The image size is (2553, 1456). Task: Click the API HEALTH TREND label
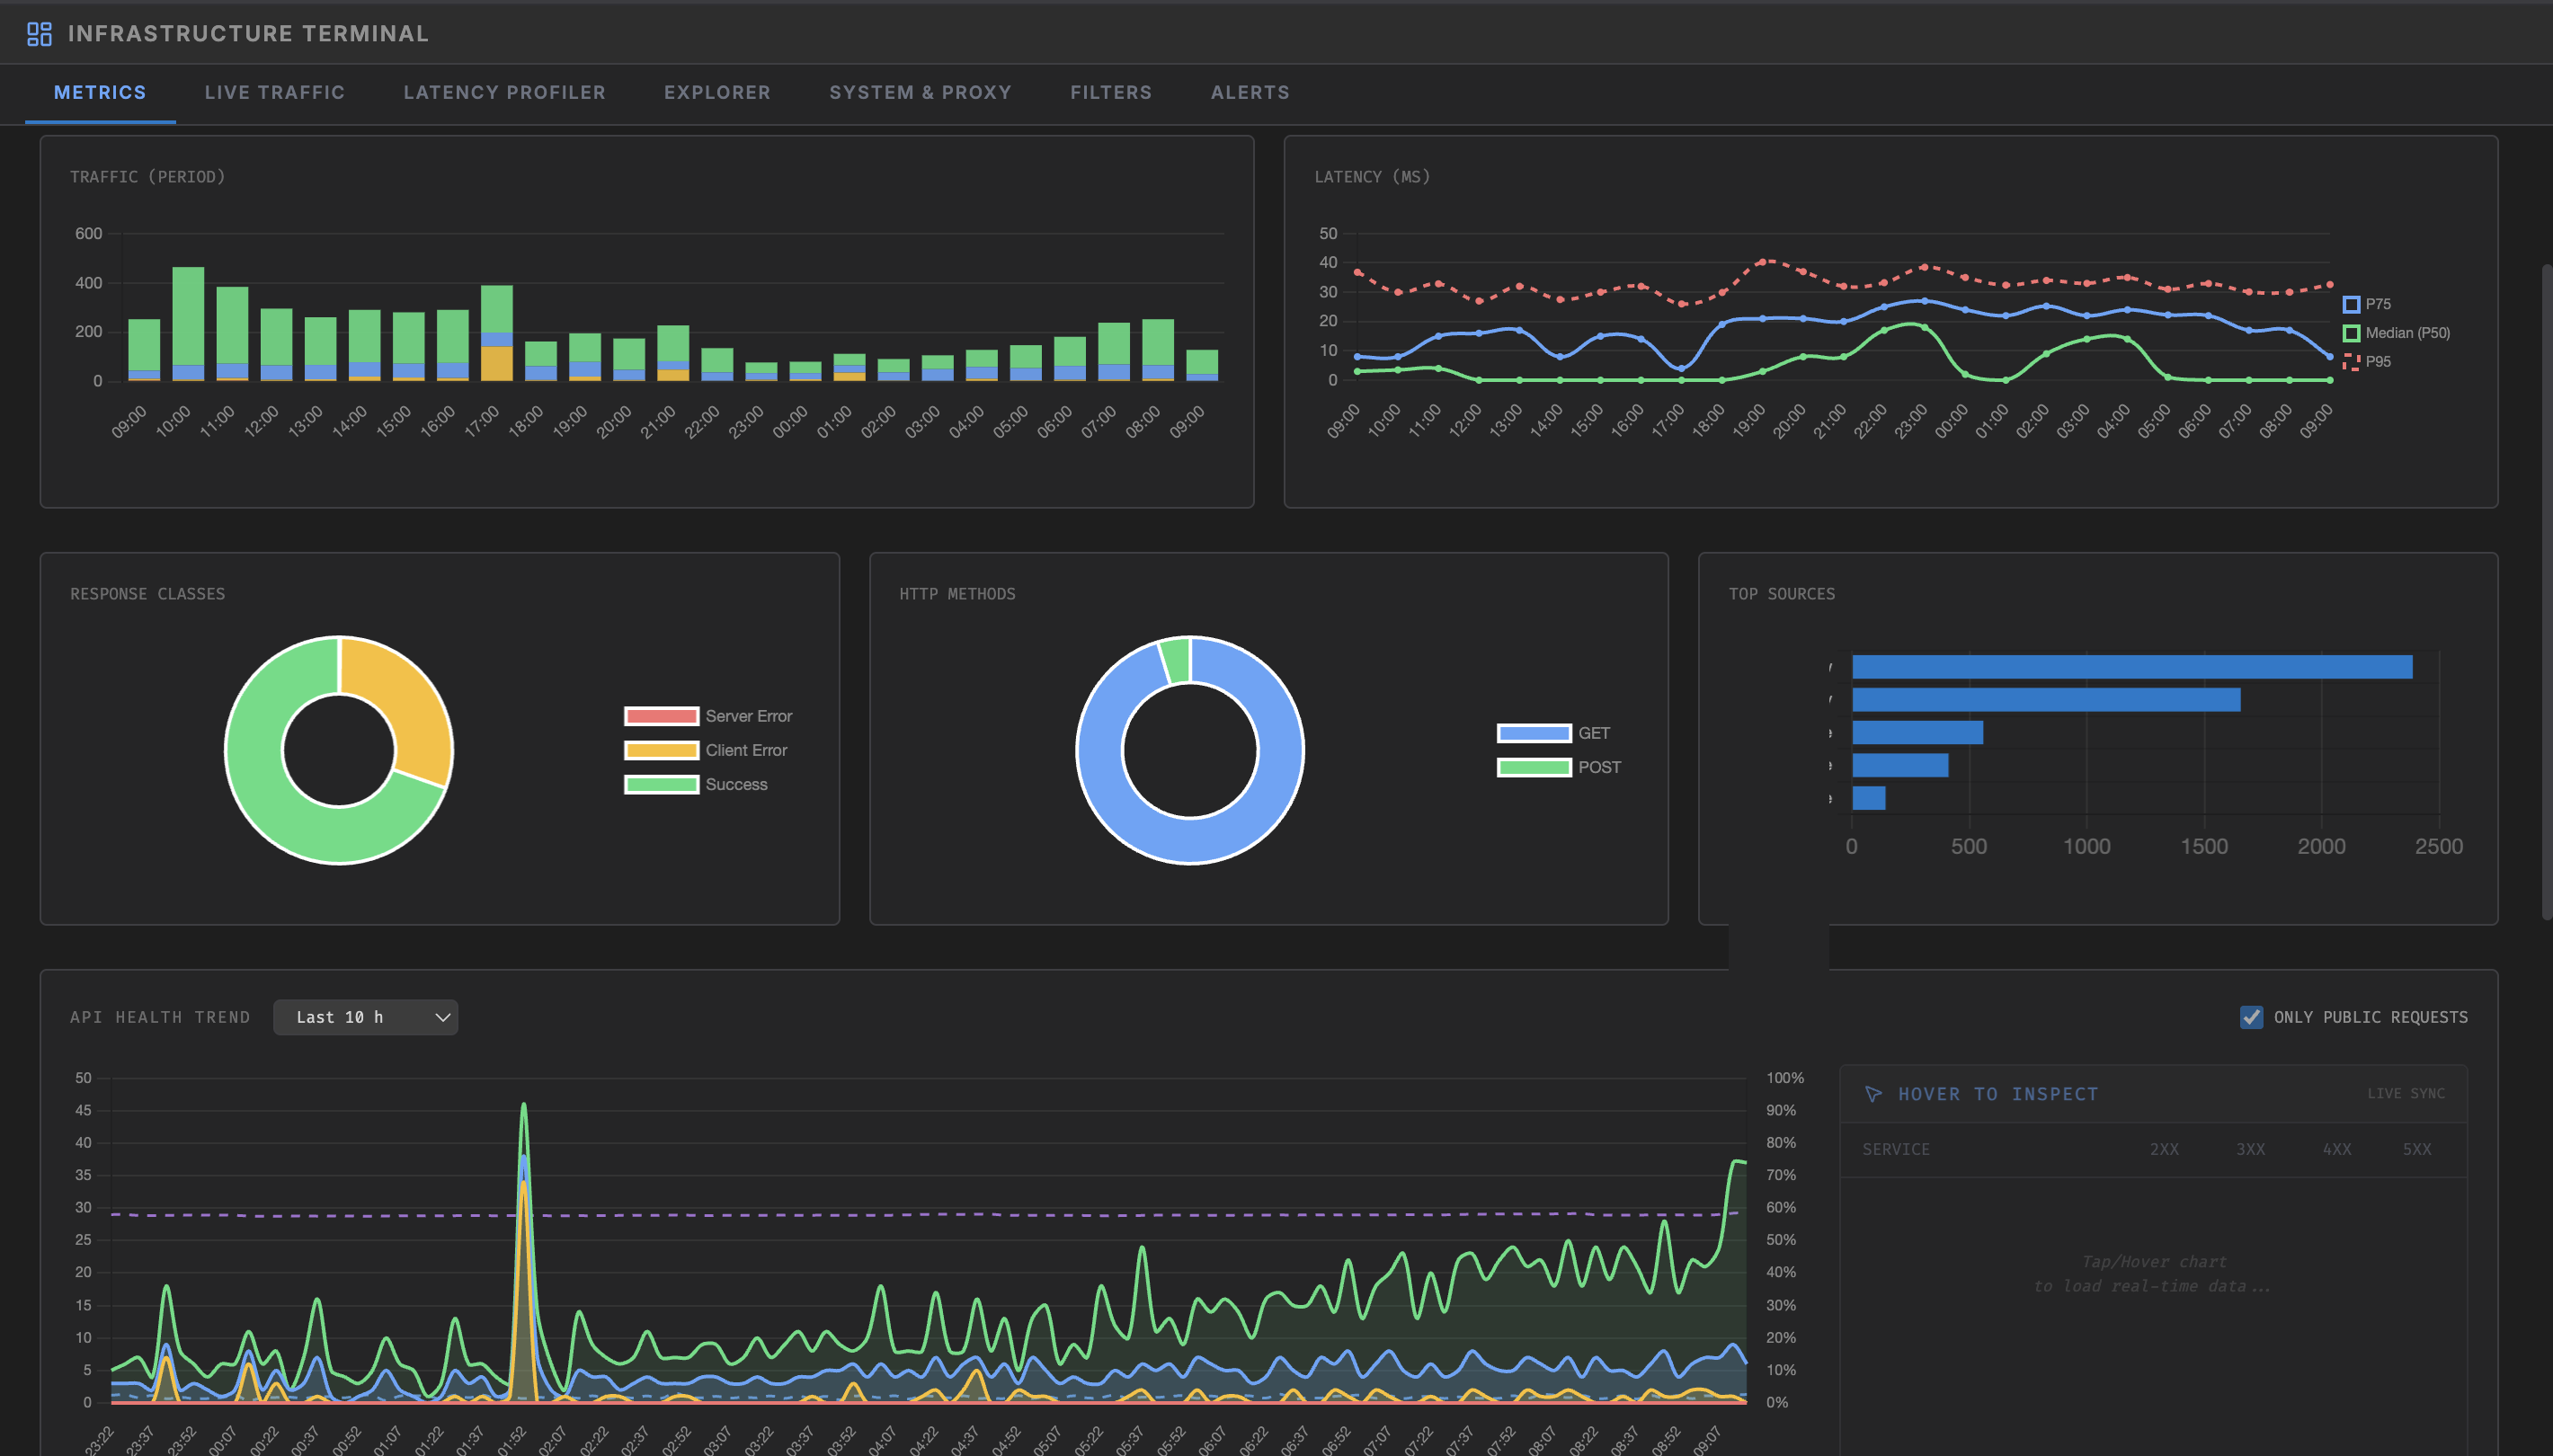point(160,1017)
